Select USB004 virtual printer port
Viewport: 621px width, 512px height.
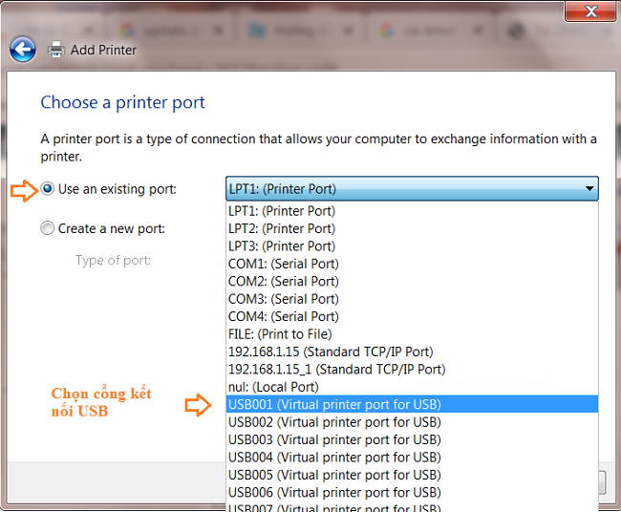(x=334, y=457)
